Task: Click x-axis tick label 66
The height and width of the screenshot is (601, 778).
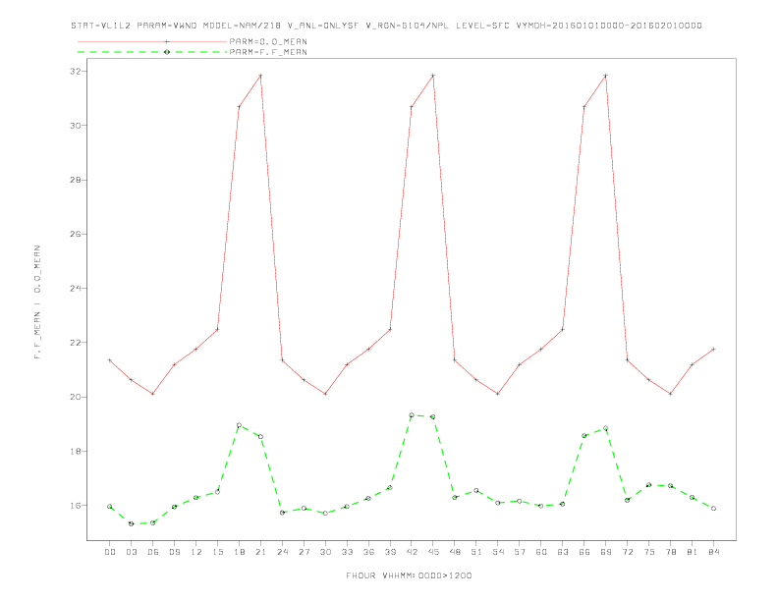Action: tap(584, 552)
